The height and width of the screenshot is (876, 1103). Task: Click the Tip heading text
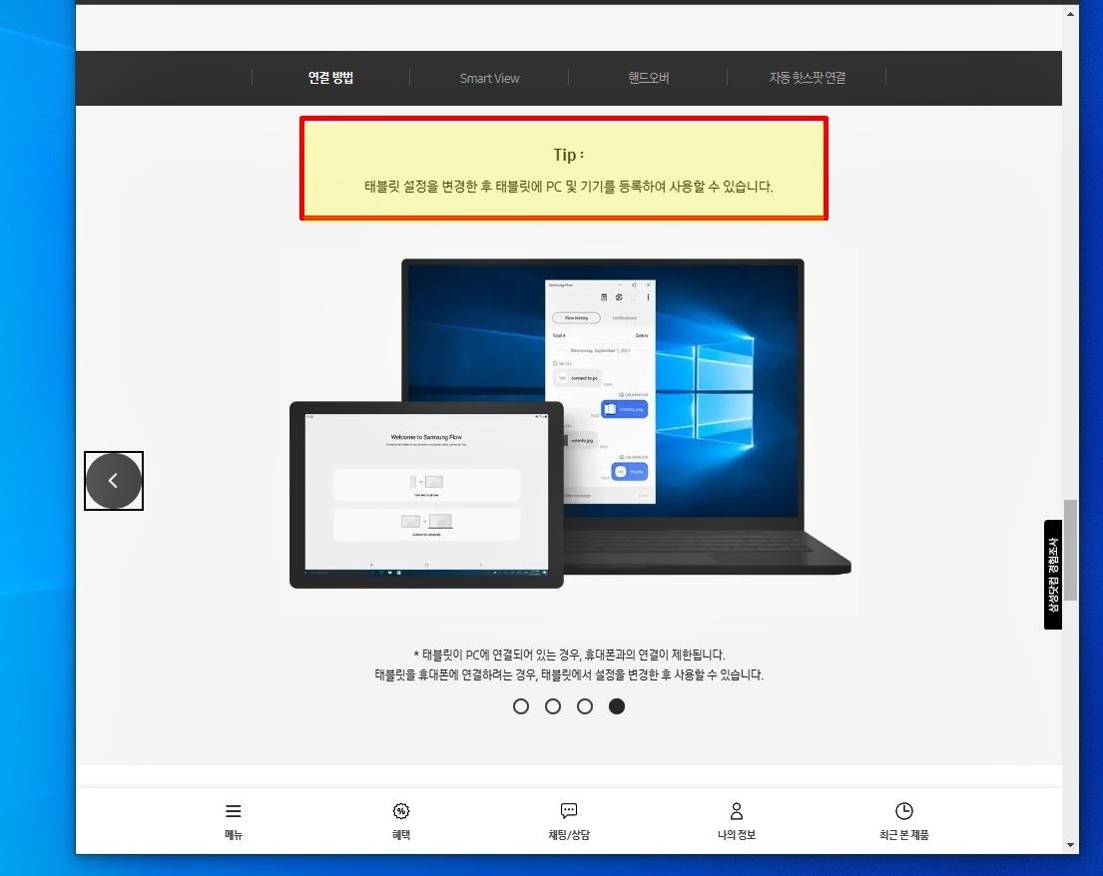[x=568, y=155]
